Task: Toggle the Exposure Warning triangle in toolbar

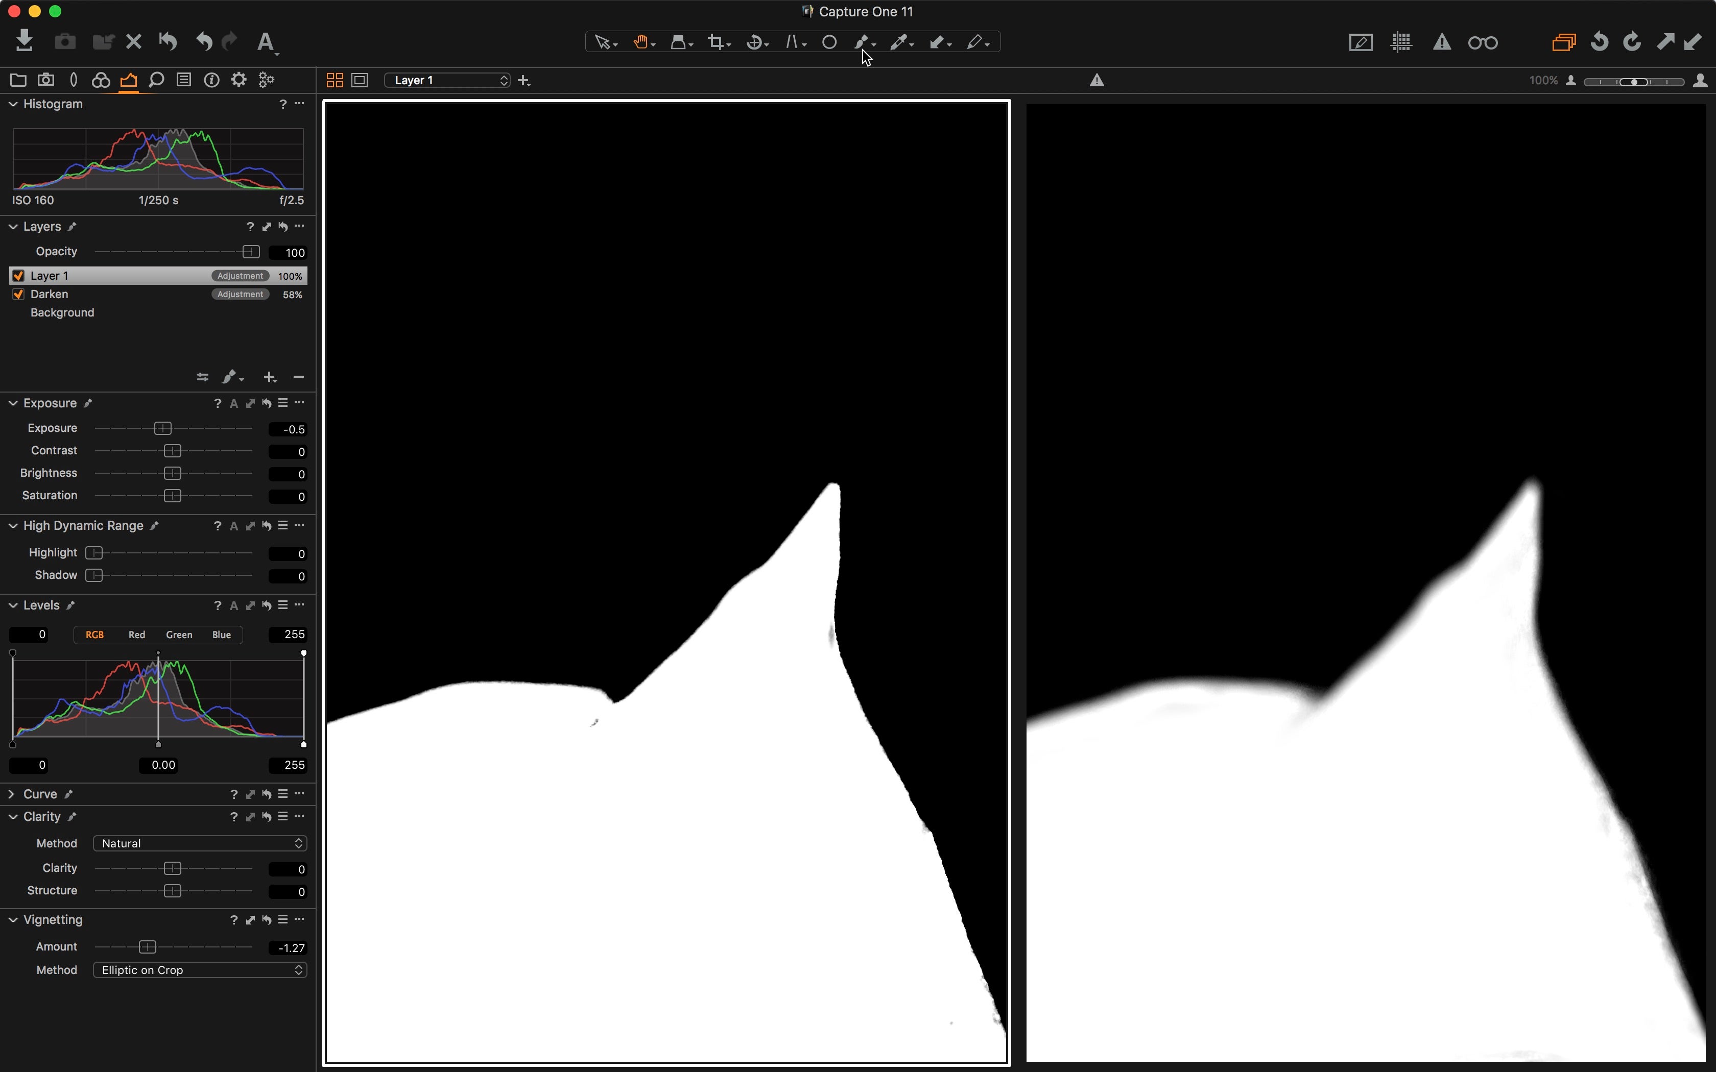Action: (x=1442, y=42)
